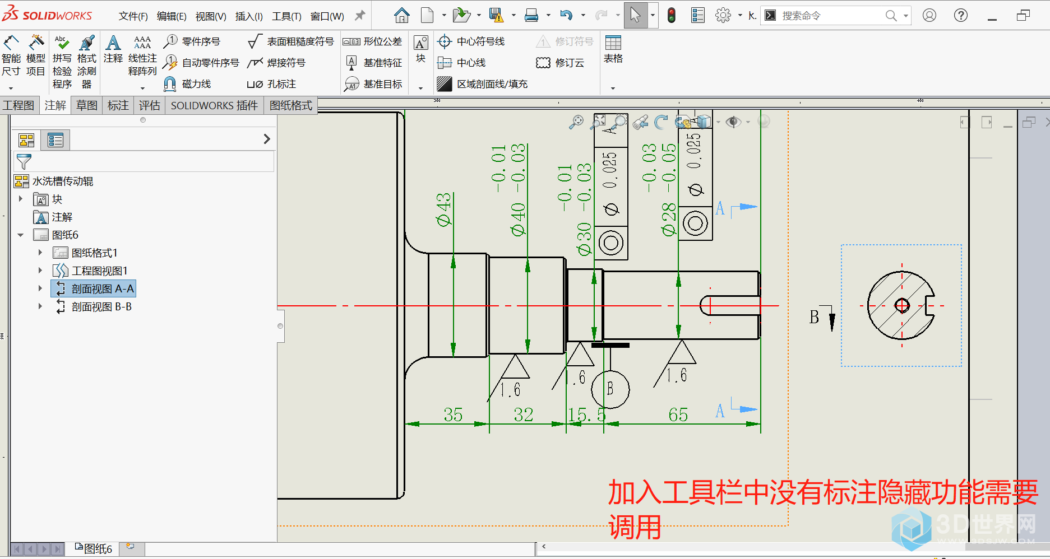
Task: Open Linear Note Pattern tool
Action: point(142,56)
